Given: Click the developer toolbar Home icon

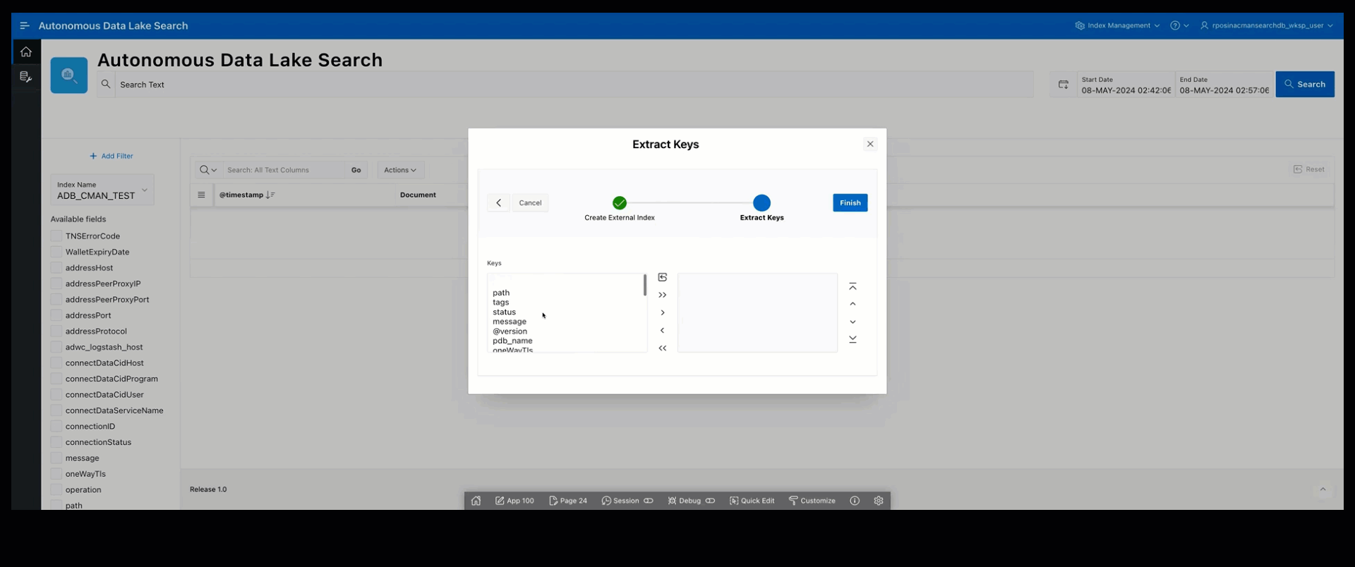Looking at the screenshot, I should click(x=476, y=501).
